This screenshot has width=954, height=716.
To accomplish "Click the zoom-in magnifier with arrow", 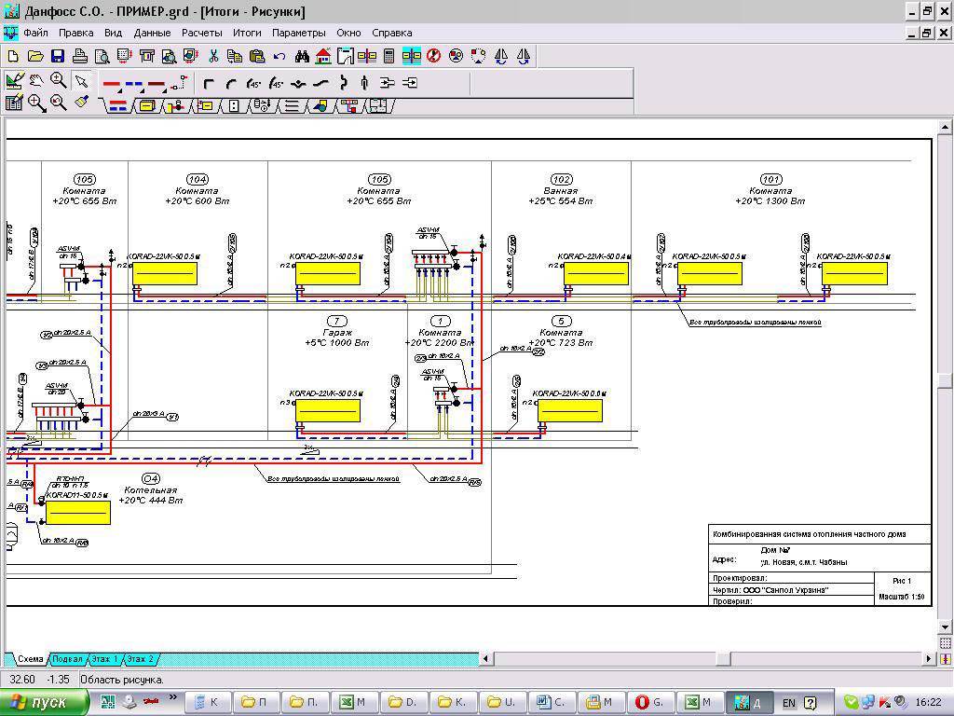I will (x=36, y=103).
